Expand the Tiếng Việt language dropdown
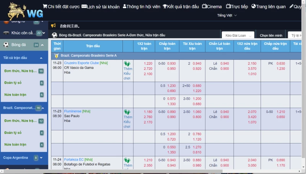 pos(227,15)
